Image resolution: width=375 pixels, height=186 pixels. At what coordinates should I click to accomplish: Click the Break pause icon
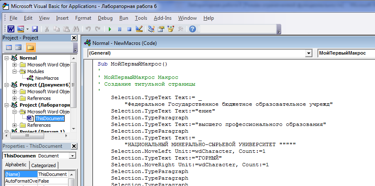pyautogui.click(x=119, y=29)
